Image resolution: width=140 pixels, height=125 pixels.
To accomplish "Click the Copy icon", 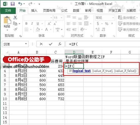I will [x=15, y=23].
